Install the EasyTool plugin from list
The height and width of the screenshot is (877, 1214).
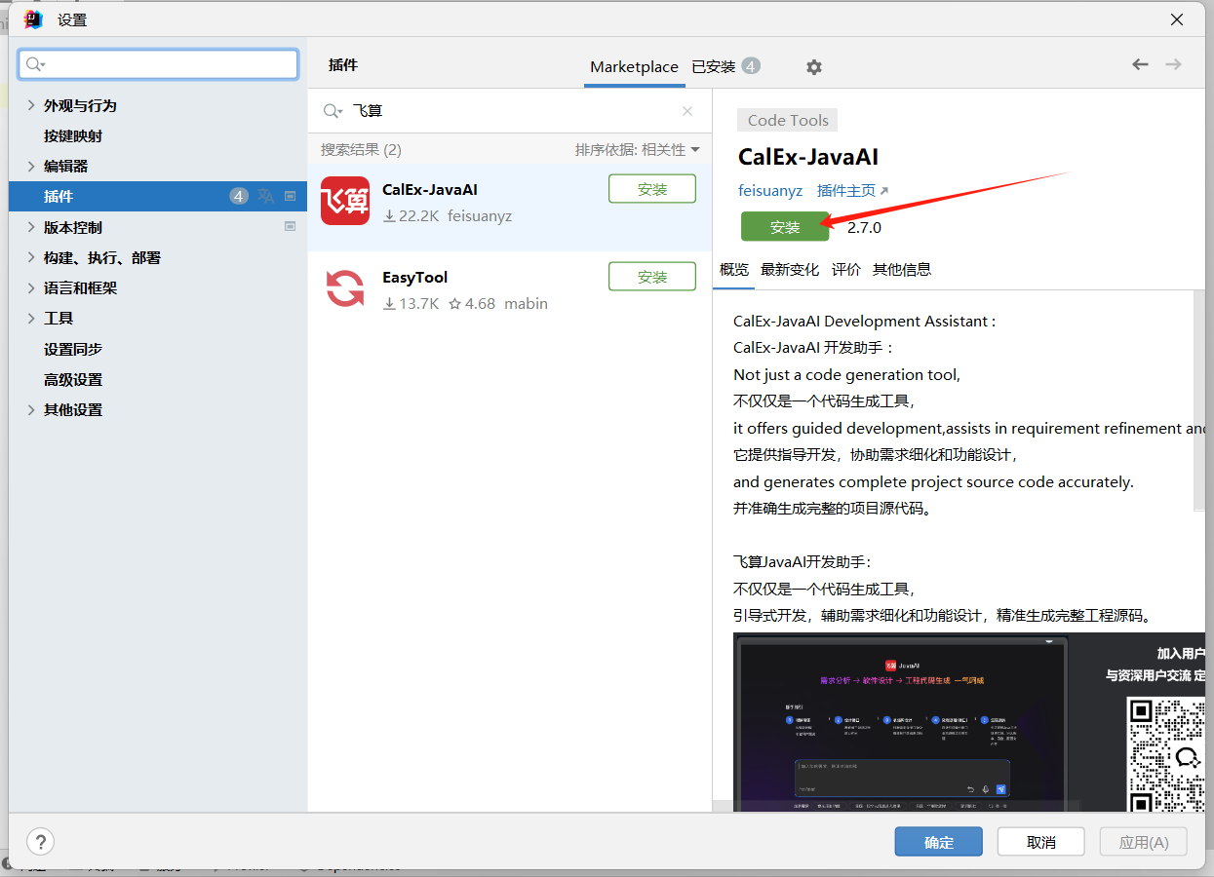click(x=651, y=277)
